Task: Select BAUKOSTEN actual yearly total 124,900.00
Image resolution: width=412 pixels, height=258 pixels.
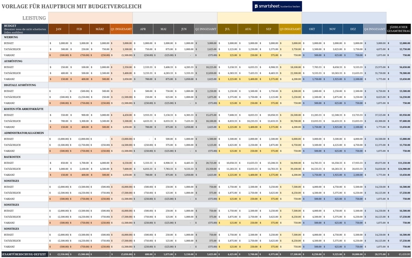Action: pos(398,169)
